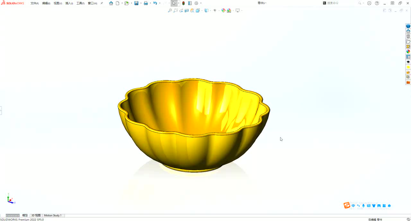Viewport: 411px width, 221px height.
Task: Click the Home welcome icon in the top toolbar
Action: pyautogui.click(x=111, y=3)
